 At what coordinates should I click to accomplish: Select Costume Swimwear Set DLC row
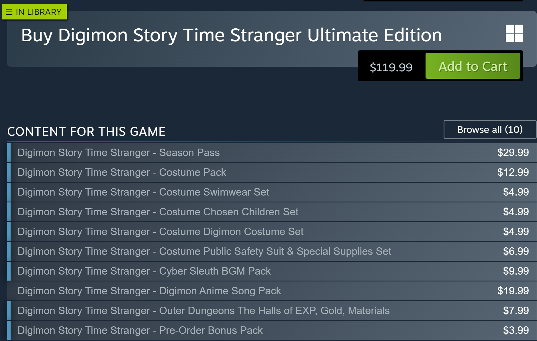(x=143, y=192)
